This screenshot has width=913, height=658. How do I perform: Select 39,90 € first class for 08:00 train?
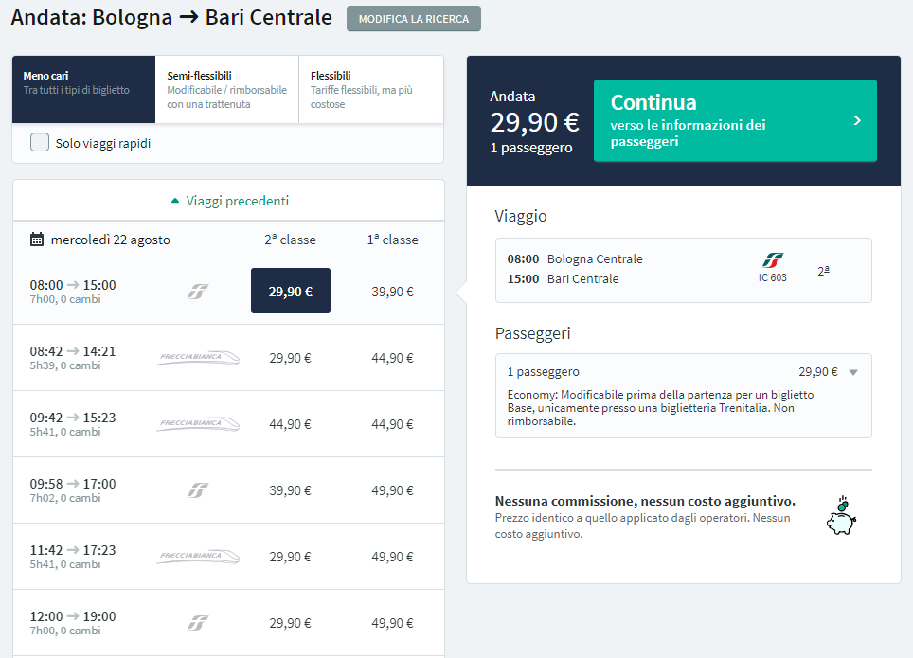point(392,292)
